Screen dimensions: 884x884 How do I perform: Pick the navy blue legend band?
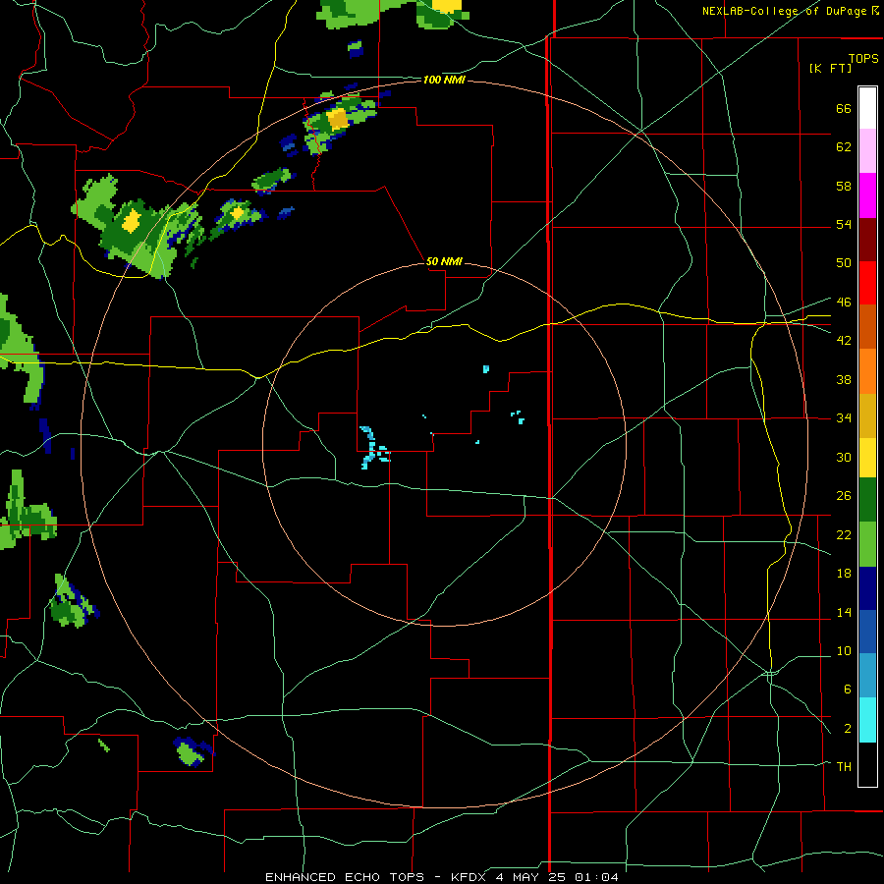(x=867, y=588)
